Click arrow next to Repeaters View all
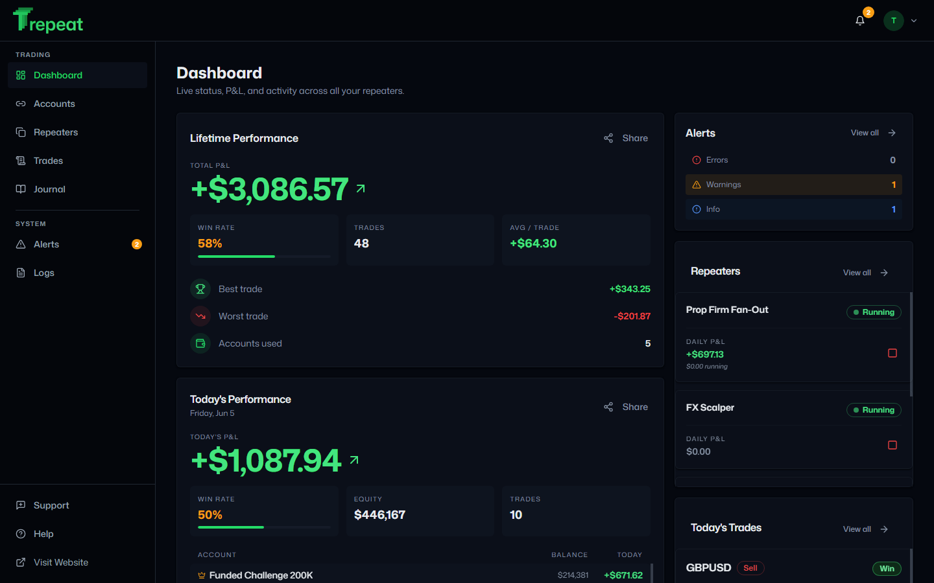Screen dimensions: 934x583 tap(884, 273)
